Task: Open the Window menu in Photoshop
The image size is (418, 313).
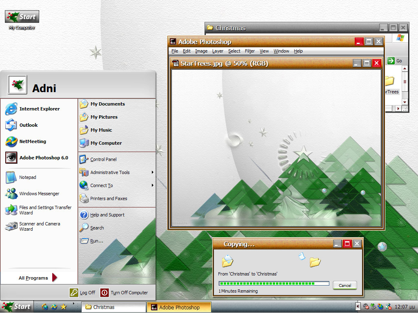Action: tap(281, 51)
